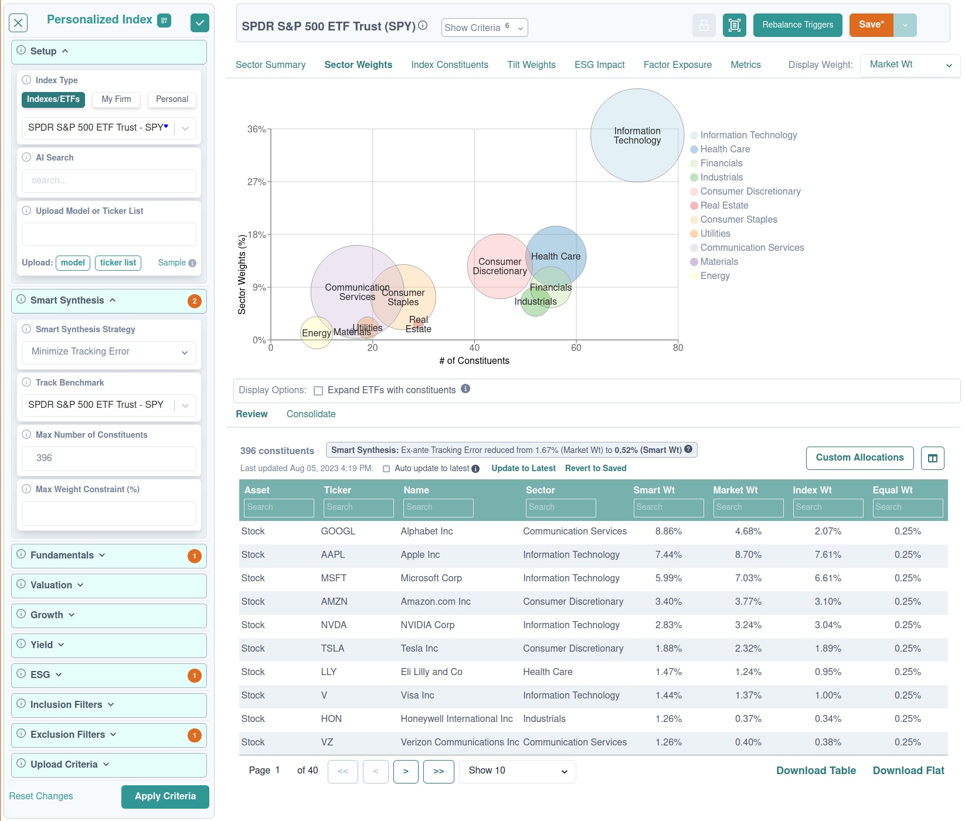Open Show 10 rows dropdown
The image size is (965, 821).
point(518,771)
